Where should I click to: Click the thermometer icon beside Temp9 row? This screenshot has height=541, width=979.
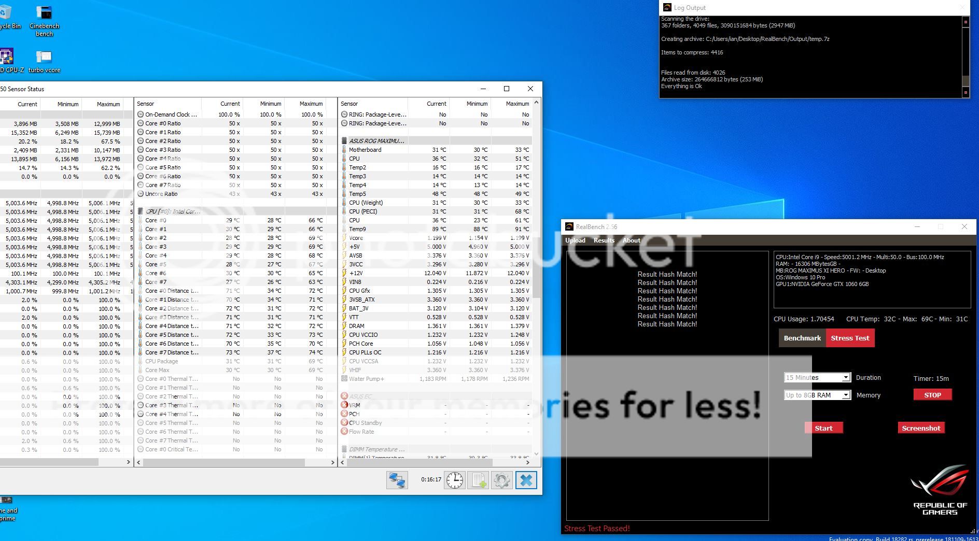pyautogui.click(x=344, y=229)
